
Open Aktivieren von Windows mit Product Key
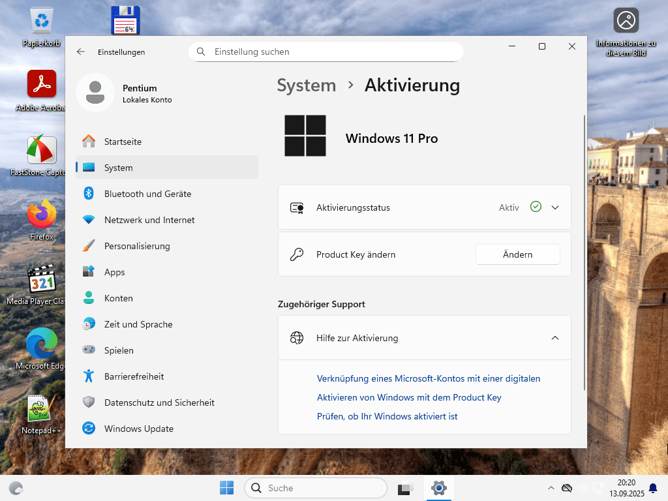[409, 397]
